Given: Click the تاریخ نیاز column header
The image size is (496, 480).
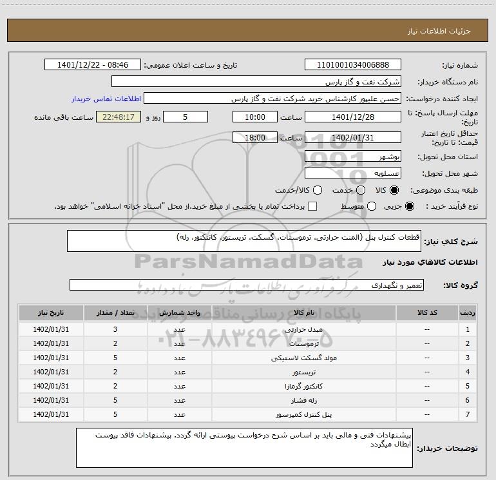Looking at the screenshot, I should (51, 313).
